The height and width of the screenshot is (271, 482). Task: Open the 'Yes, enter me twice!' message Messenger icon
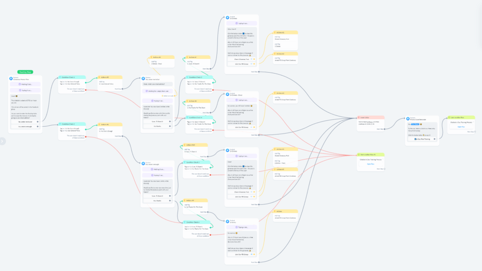pyautogui.click(x=143, y=79)
